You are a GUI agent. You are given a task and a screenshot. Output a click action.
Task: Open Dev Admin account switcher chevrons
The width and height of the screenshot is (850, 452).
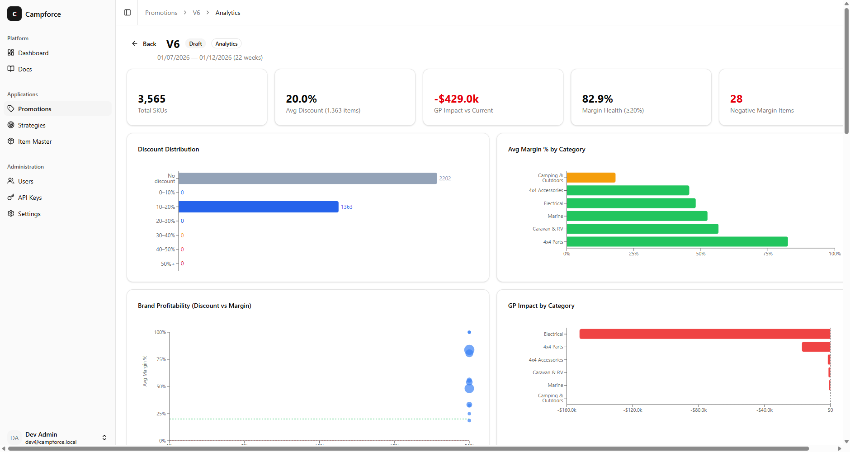point(104,438)
